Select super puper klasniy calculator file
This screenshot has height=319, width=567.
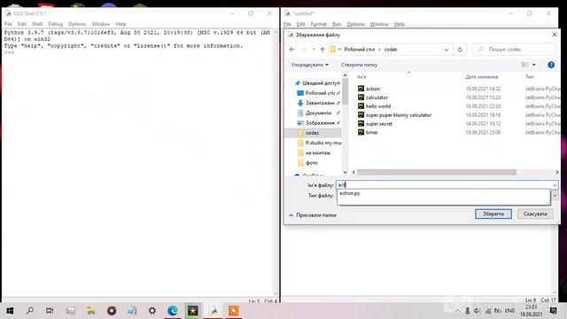pos(399,115)
